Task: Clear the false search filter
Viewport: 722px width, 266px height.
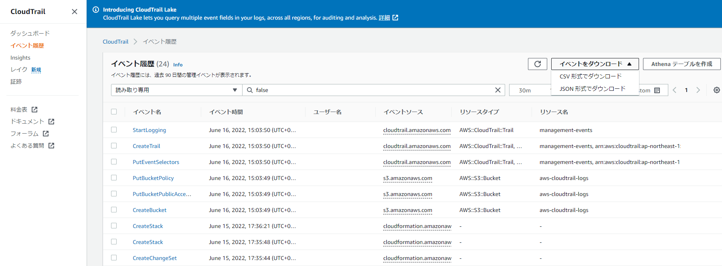Action: (498, 90)
